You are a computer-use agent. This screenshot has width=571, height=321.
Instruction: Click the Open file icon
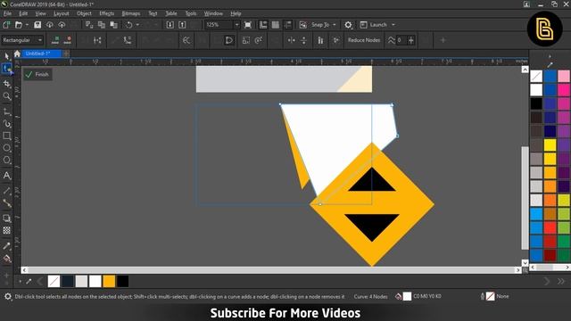click(18, 25)
